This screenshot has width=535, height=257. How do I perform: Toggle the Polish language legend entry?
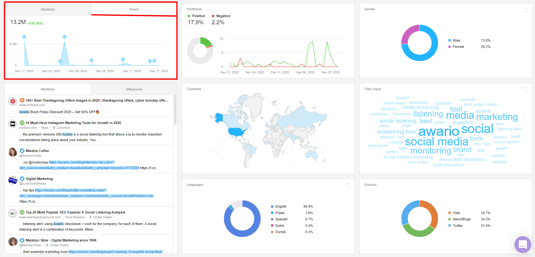pyautogui.click(x=278, y=213)
